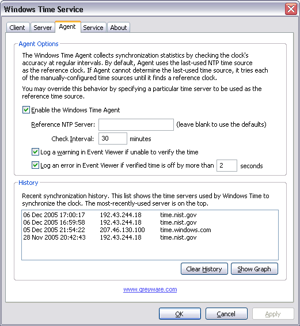Click time.windows.com in the history list

(x=185, y=230)
